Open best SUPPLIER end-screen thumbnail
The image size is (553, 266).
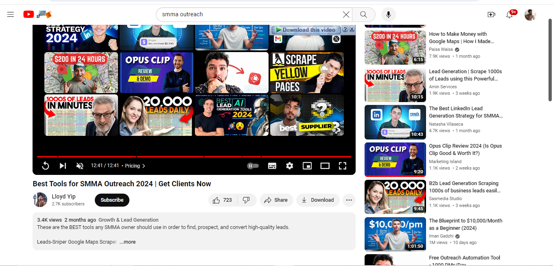307,115
